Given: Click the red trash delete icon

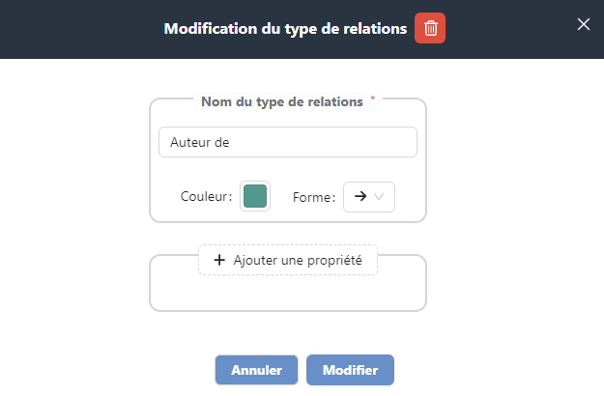Looking at the screenshot, I should pyautogui.click(x=430, y=28).
